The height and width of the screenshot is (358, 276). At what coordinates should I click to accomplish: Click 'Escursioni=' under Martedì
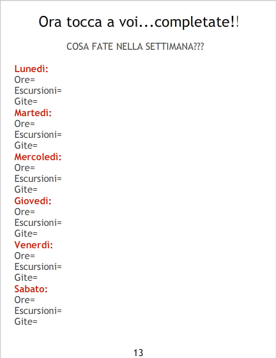[38, 135]
